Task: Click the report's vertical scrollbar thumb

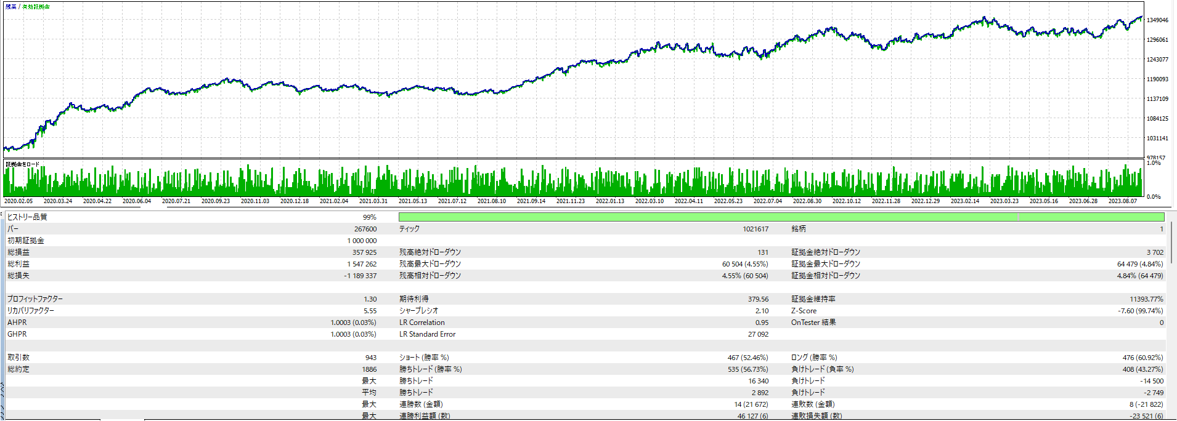Action: [x=1172, y=243]
